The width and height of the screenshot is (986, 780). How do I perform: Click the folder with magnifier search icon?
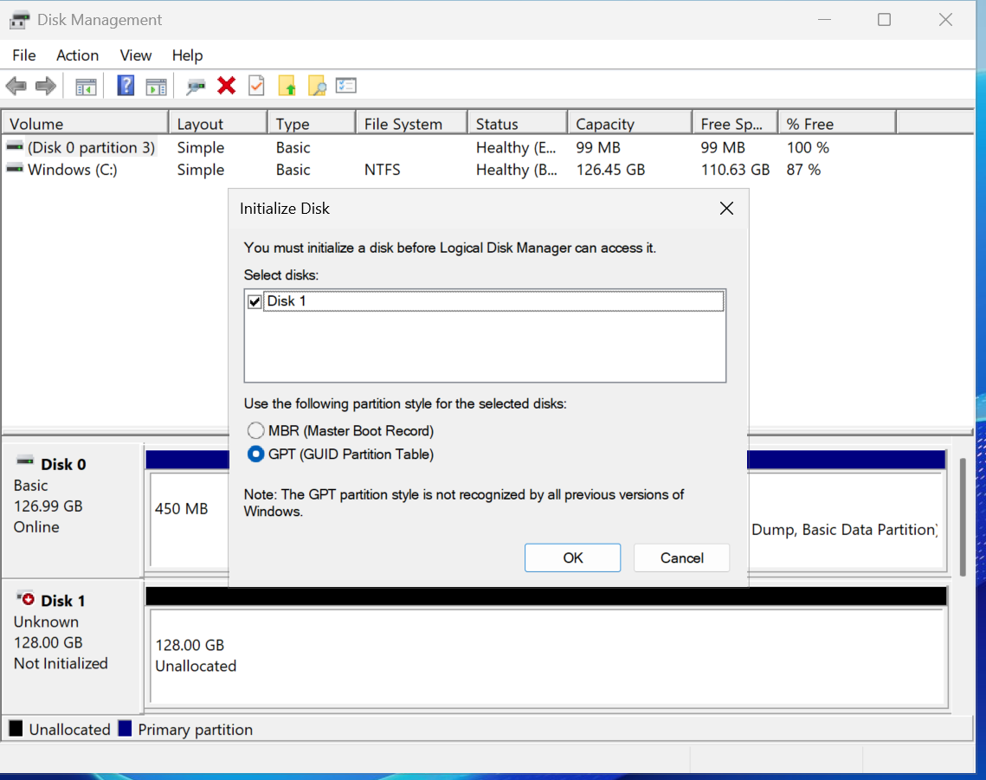[317, 86]
